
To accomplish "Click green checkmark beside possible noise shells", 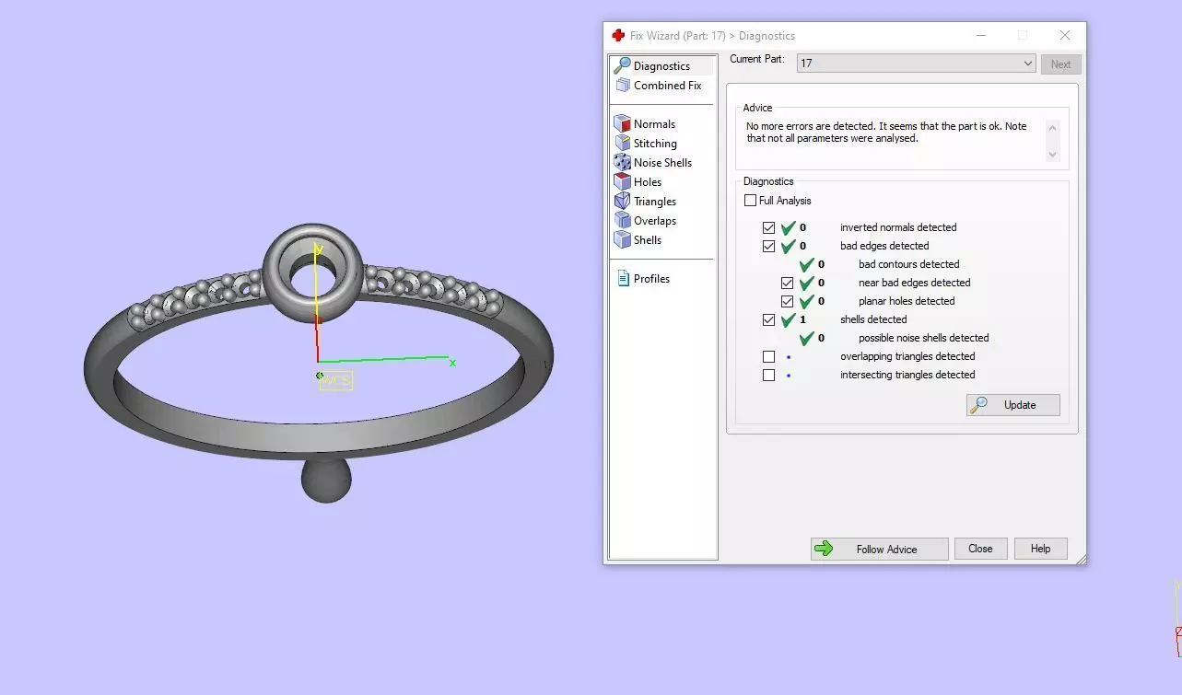I will [x=806, y=338].
